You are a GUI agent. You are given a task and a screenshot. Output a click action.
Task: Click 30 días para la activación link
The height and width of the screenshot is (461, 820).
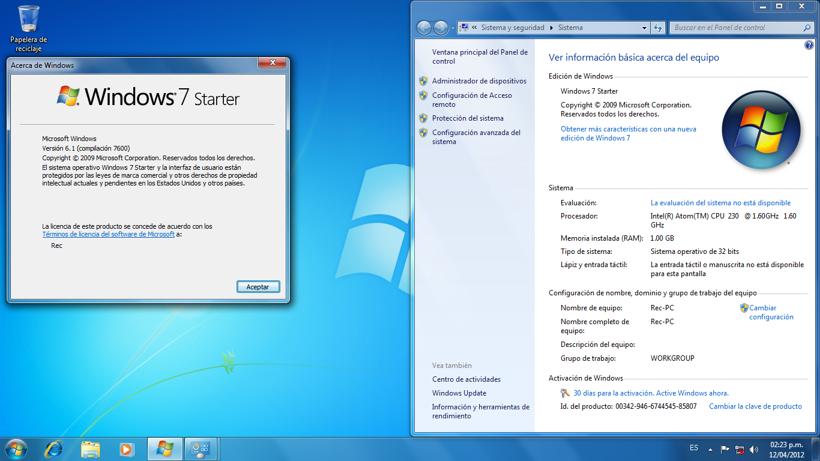[651, 393]
